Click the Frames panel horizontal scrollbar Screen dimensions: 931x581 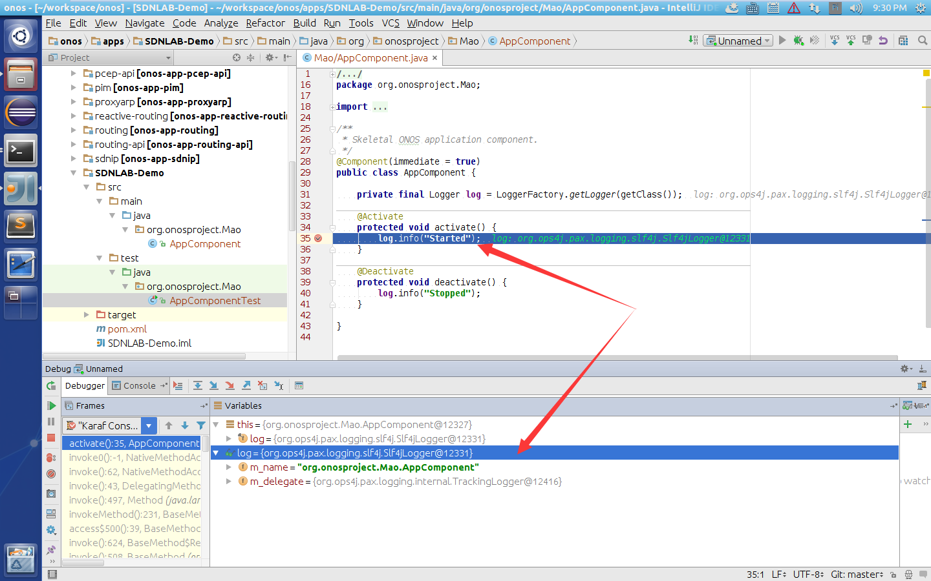[83, 563]
